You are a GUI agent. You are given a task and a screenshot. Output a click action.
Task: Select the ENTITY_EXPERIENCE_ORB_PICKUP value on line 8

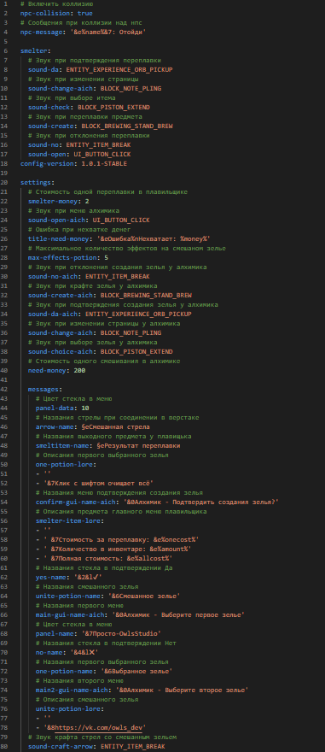(119, 70)
